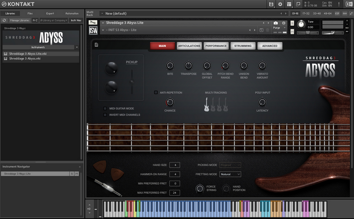
Task: Go to previous multi preset arrow
Action: (281, 13)
